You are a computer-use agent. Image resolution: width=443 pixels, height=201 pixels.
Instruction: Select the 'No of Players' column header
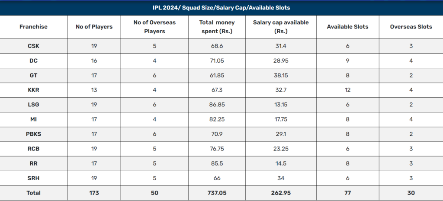(94, 27)
